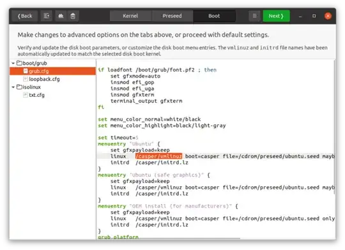Click the 'insmod efi_uga' line

point(132,89)
